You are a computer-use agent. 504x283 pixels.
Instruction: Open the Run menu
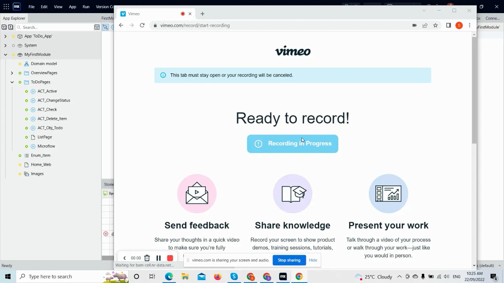point(86,7)
